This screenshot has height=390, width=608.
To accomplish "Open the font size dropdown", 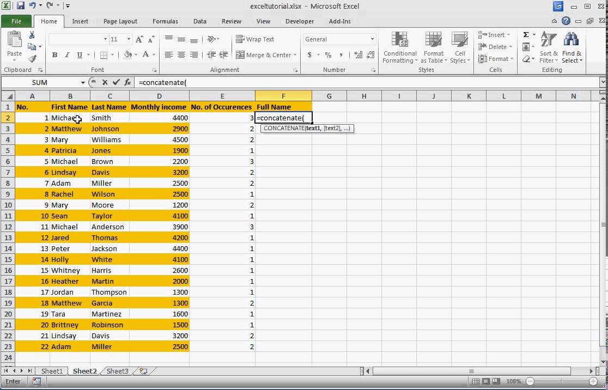I will [129, 39].
